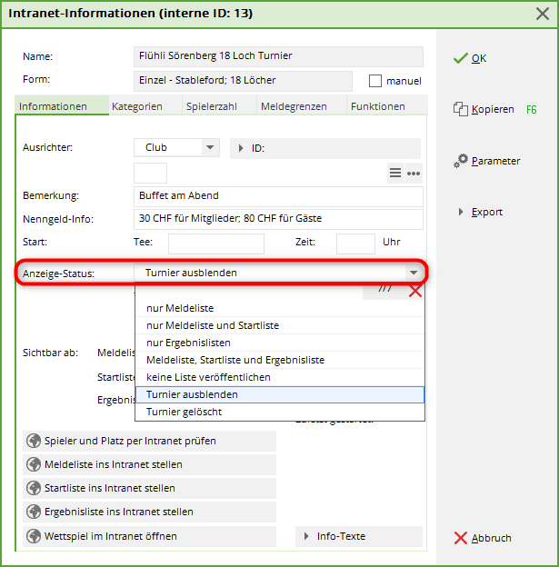Expand the Info-Texte section

[x=359, y=536]
